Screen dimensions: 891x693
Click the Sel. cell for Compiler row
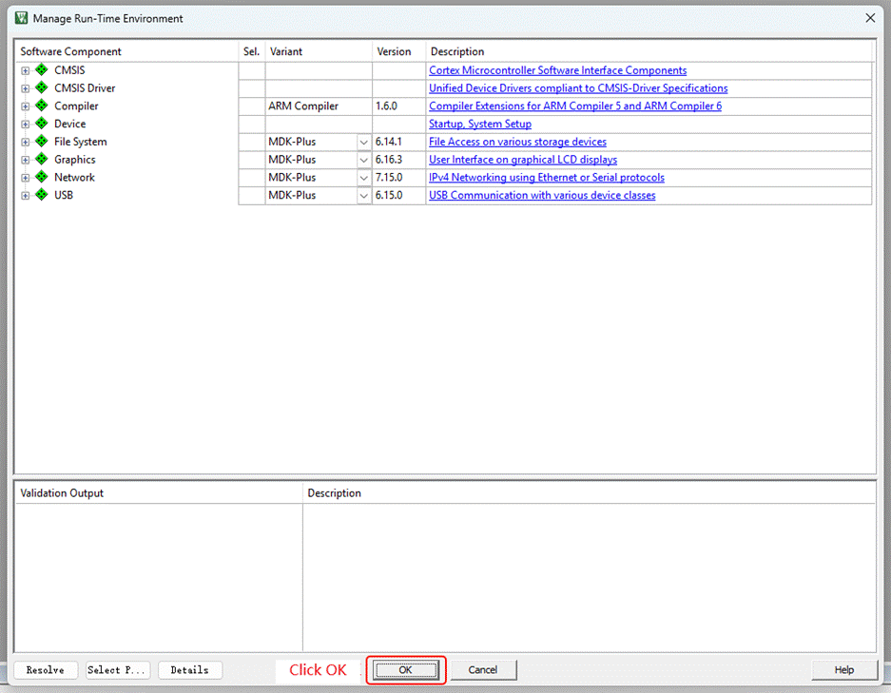tap(252, 106)
